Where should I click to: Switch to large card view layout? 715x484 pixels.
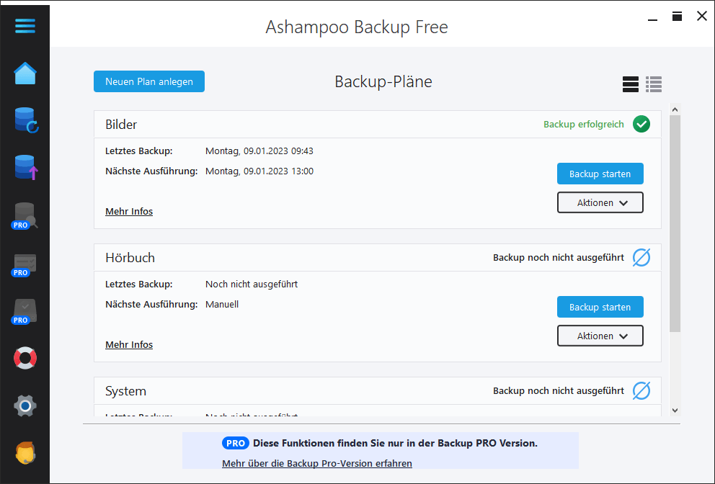631,84
